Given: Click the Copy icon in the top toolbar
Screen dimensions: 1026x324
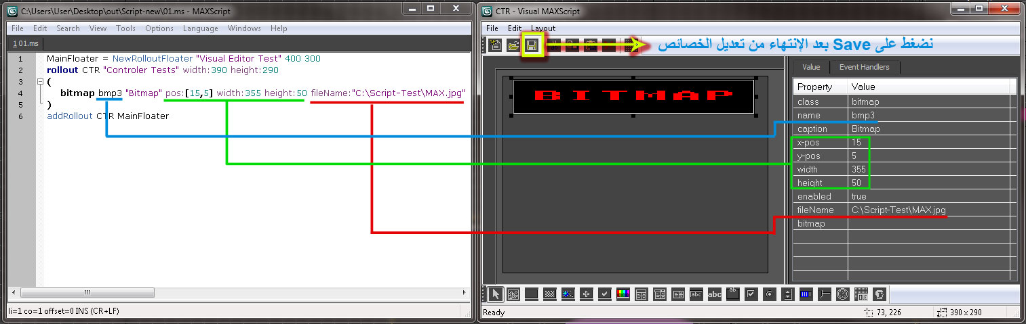Looking at the screenshot, I should coord(572,45).
